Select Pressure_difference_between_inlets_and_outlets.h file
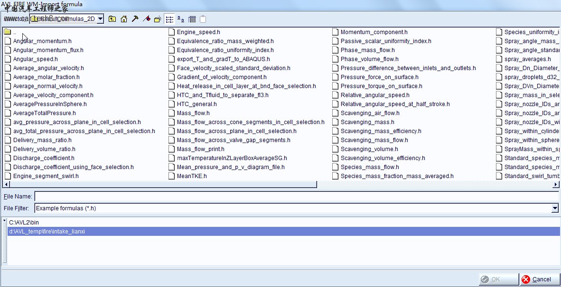 (x=404, y=68)
